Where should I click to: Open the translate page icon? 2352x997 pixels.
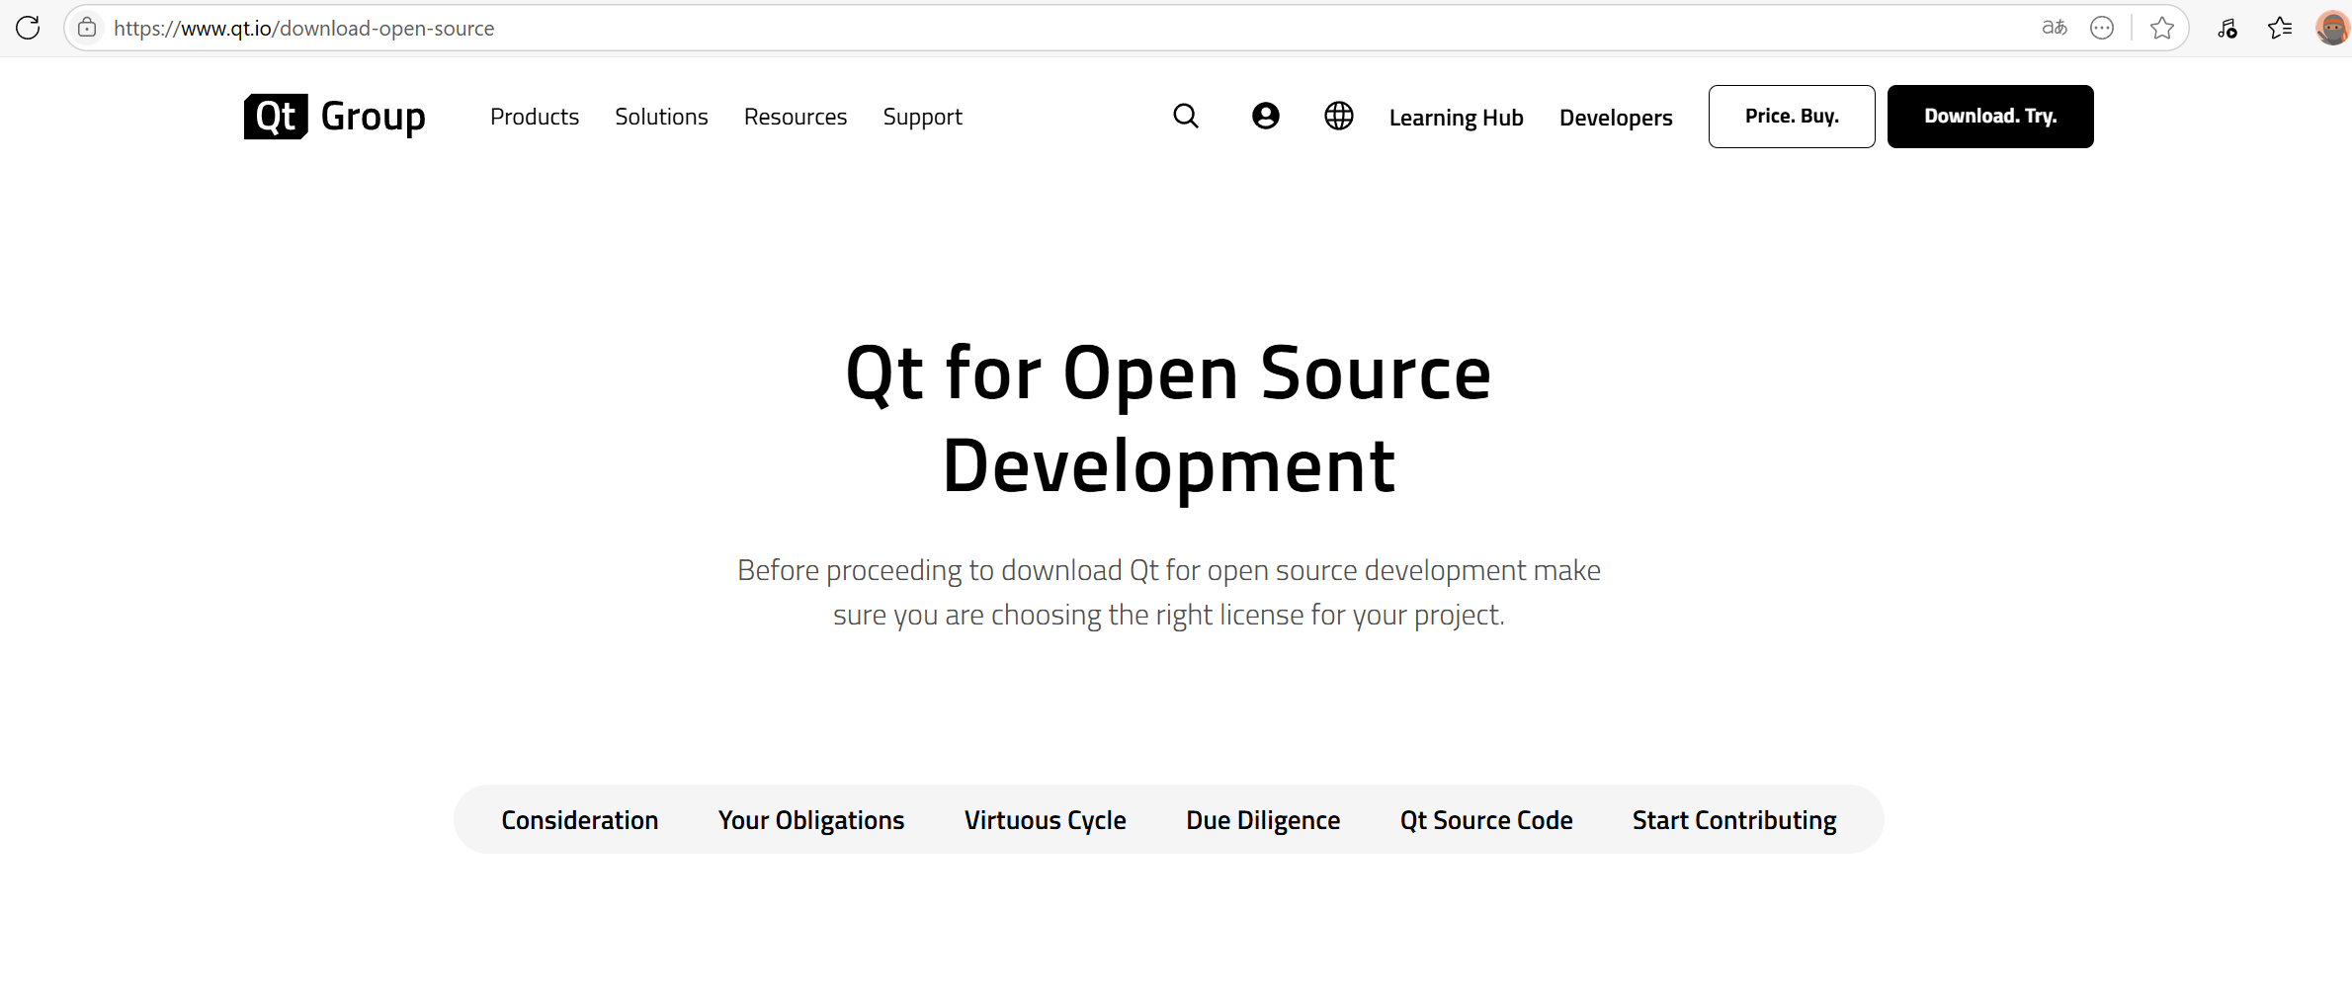2055,28
